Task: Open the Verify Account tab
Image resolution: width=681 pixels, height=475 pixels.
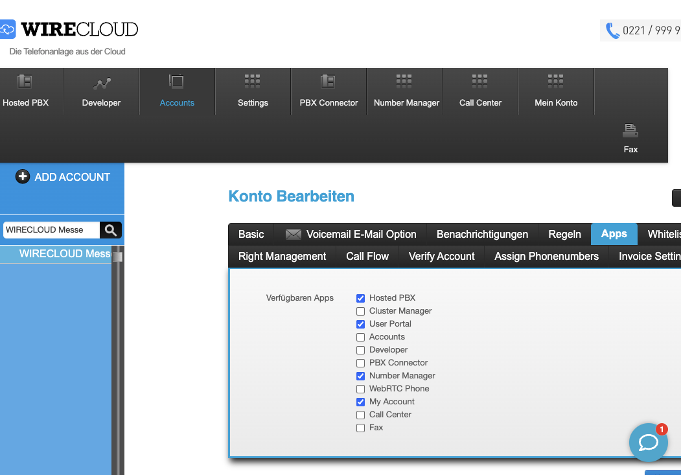Action: tap(441, 256)
